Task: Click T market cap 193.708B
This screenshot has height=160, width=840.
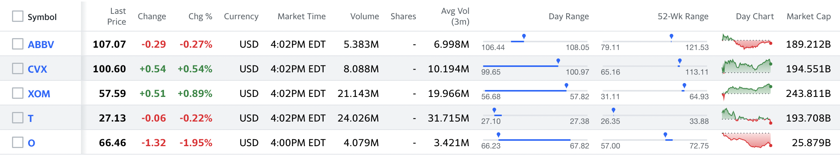Action: point(808,118)
